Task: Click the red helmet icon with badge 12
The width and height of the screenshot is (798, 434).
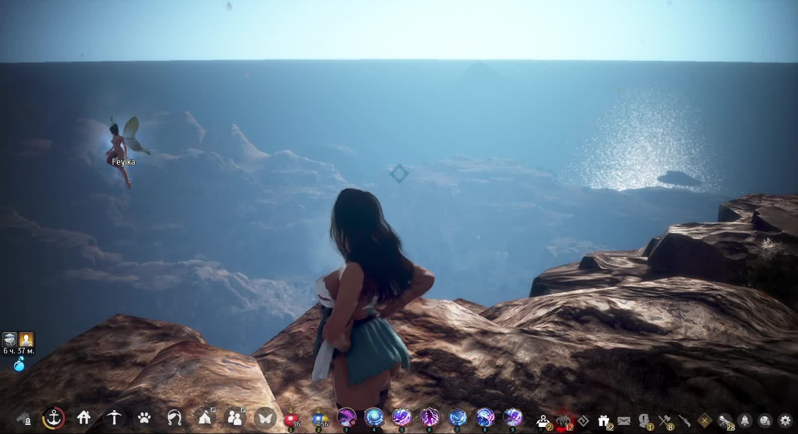Action: [x=564, y=421]
